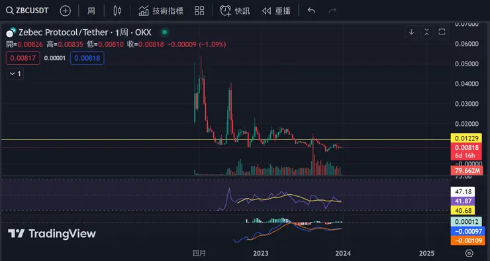Click the MACD histogram value 0.00012 label

[466, 222]
